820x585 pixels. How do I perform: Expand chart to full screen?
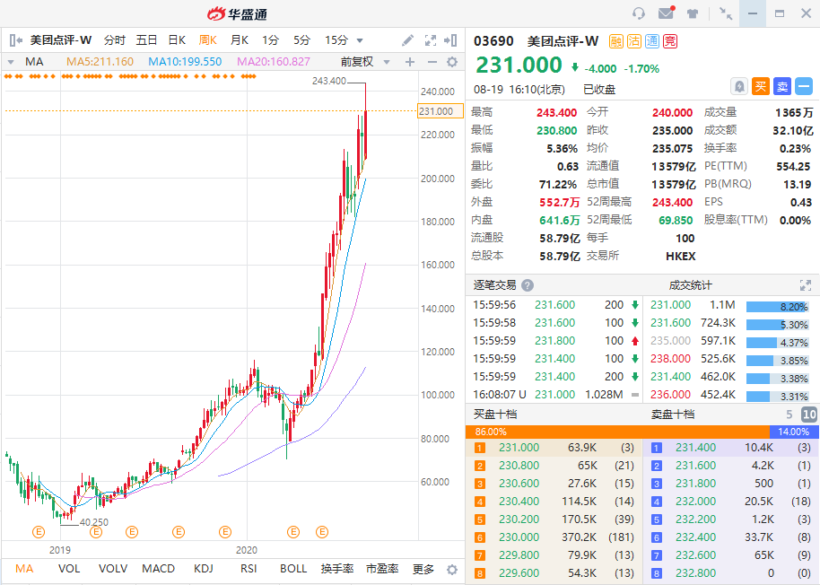431,40
